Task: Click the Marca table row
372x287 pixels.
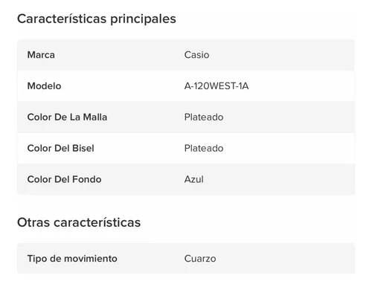Action: click(186, 55)
